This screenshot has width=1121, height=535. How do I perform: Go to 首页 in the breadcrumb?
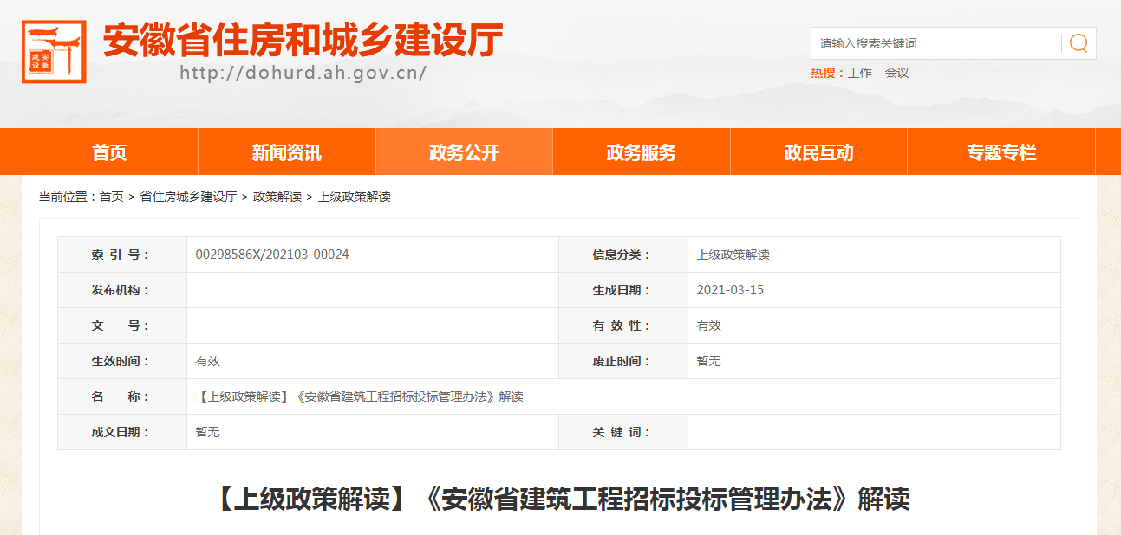pyautogui.click(x=111, y=197)
